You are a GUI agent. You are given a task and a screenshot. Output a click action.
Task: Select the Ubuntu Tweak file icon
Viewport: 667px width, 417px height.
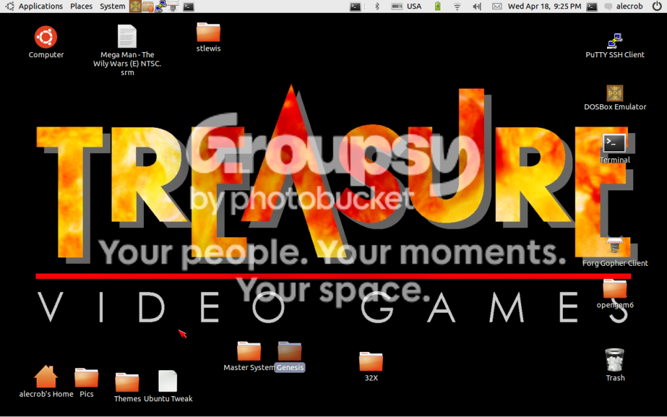point(167,381)
